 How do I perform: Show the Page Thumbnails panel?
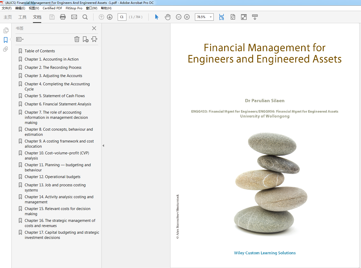pos(6,30)
